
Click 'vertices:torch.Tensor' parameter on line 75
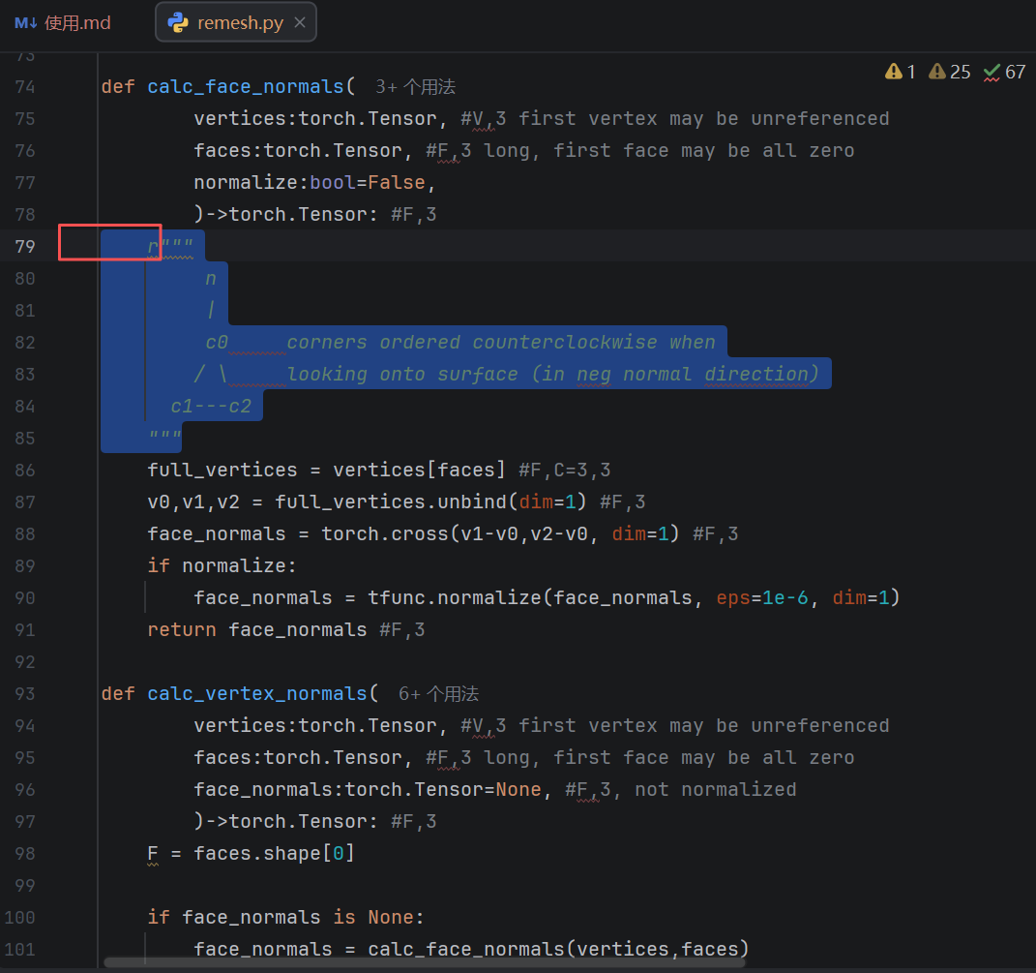[x=314, y=119]
